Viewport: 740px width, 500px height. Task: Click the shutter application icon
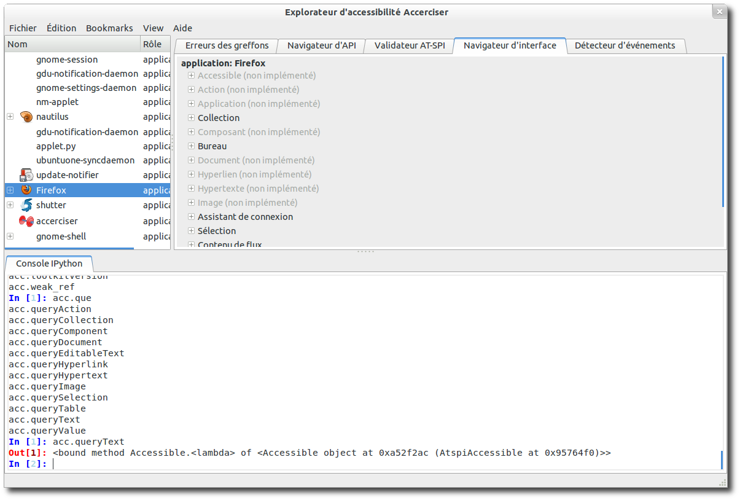pos(26,205)
